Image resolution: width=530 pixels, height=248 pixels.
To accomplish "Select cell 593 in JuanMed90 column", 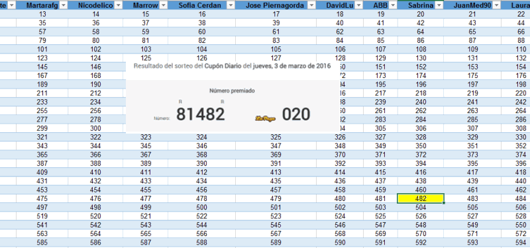I will tap(472, 242).
